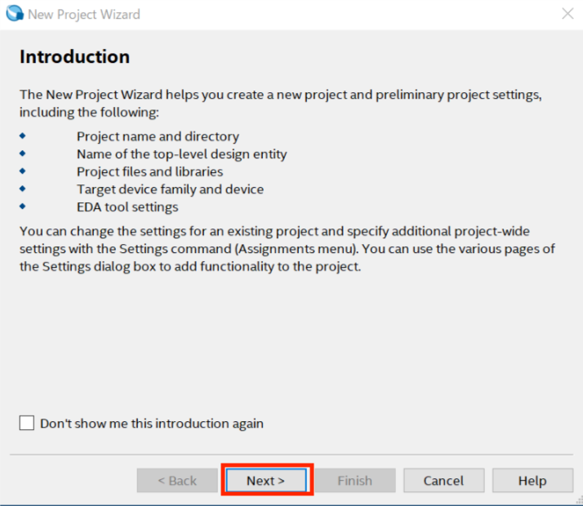Click the bullet diamond beside EDA tool settings
Viewport: 583px width, 506px height.
click(x=23, y=206)
